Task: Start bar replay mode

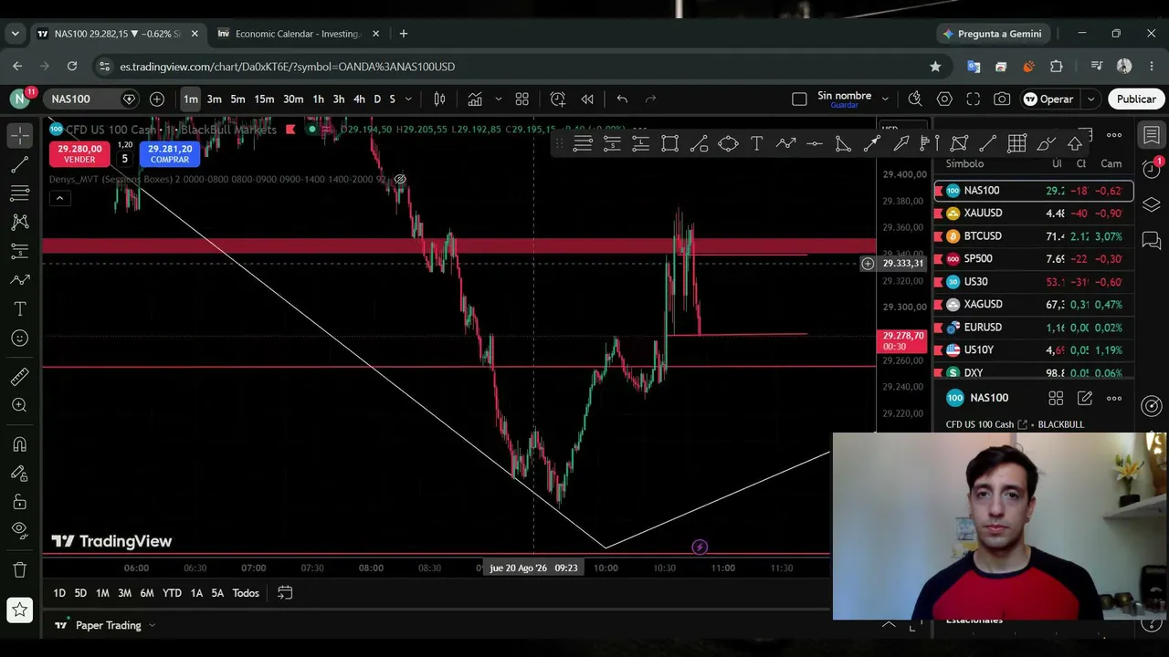Action: coord(587,99)
